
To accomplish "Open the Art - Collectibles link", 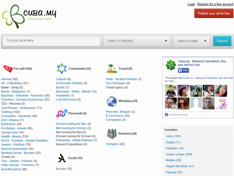I will 12,83.
